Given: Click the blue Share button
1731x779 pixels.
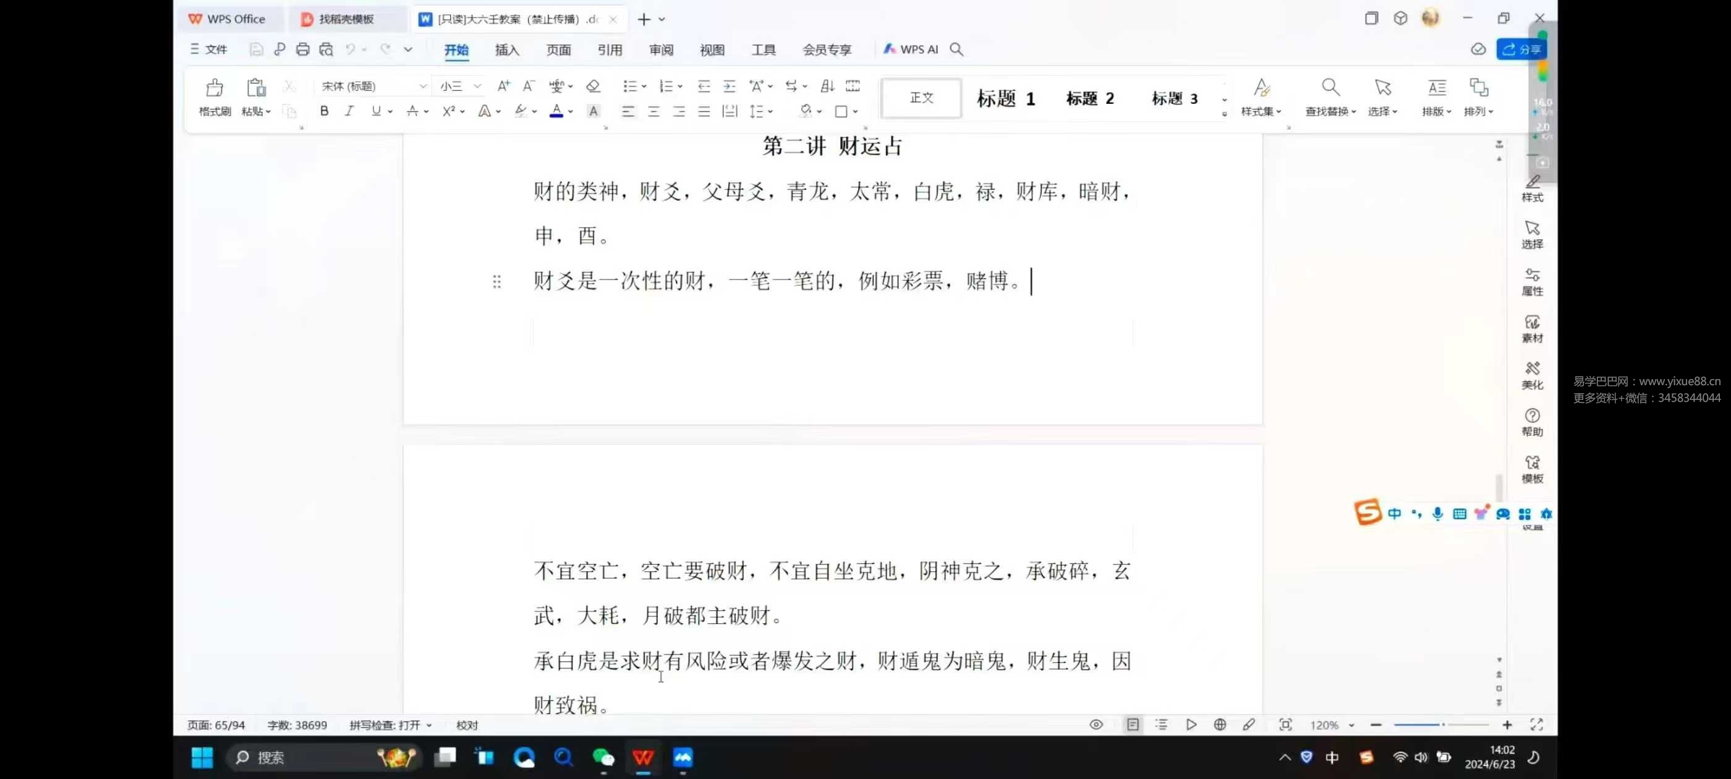Looking at the screenshot, I should tap(1521, 49).
